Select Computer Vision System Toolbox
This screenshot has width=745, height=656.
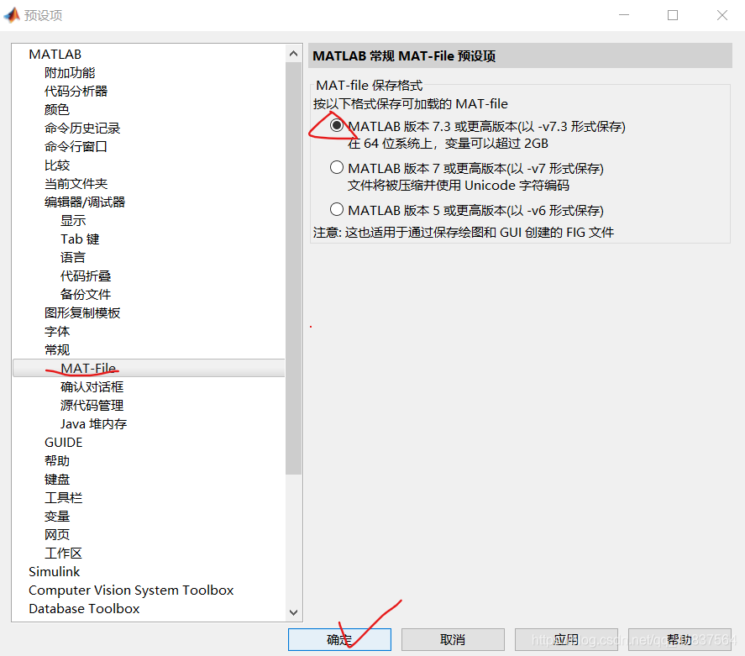tap(131, 590)
